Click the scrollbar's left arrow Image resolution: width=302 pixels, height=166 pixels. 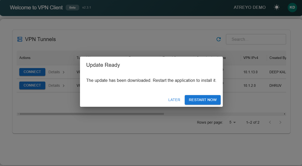(18, 114)
